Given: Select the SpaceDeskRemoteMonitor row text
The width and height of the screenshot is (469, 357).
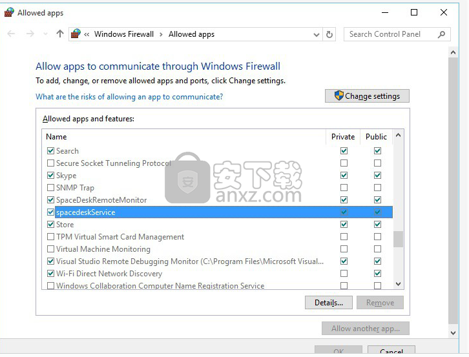Looking at the screenshot, I should tap(101, 200).
